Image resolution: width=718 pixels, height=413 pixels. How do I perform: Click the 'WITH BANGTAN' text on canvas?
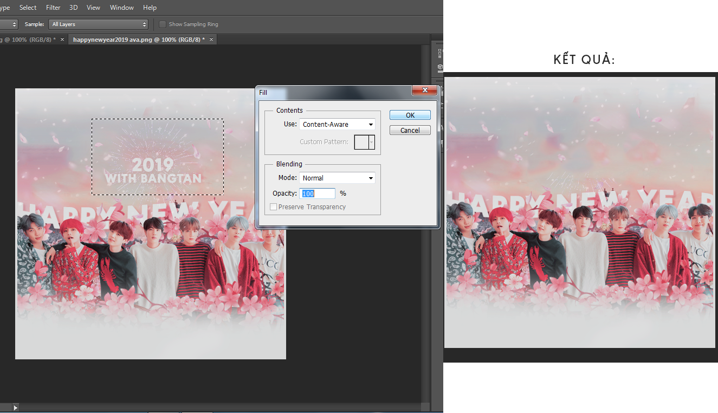point(153,178)
